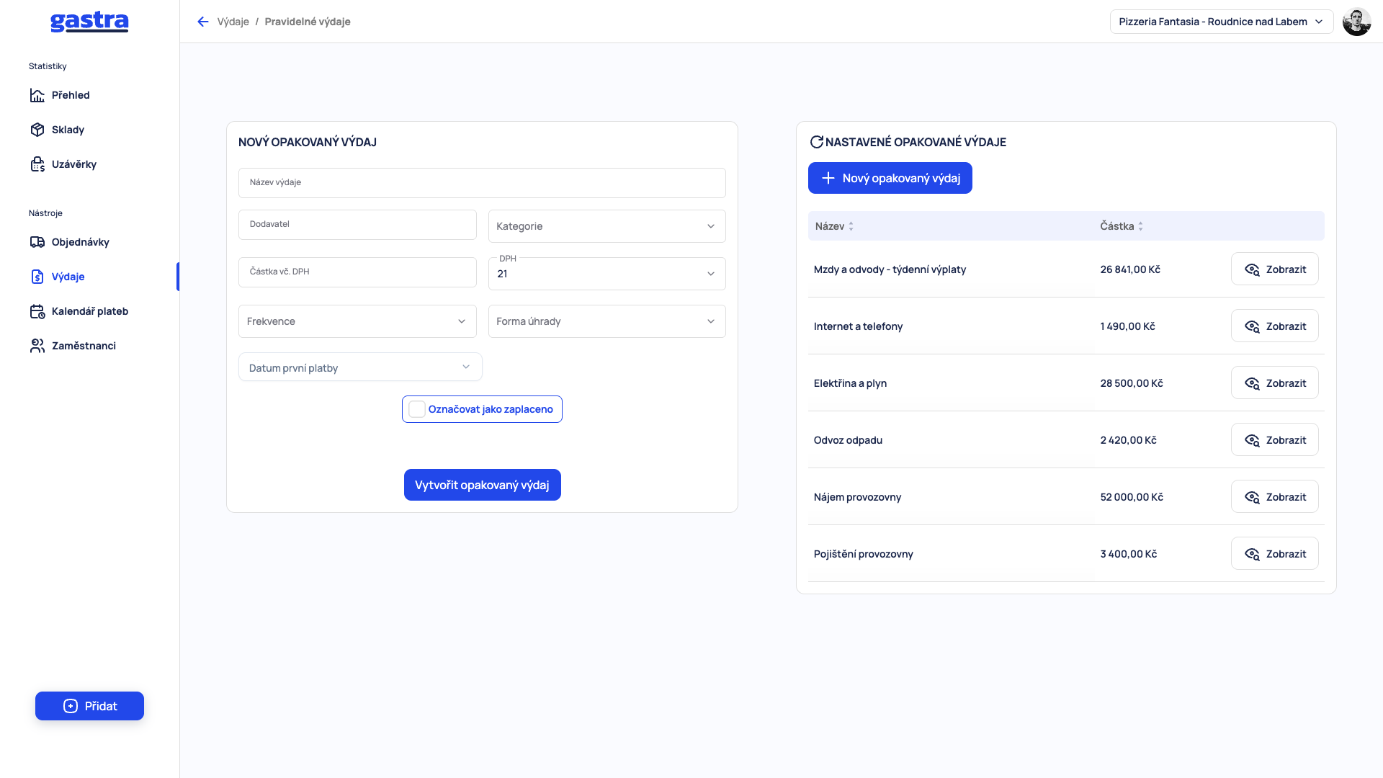Open the Pizzeria Fantasia location selector
Image resolution: width=1383 pixels, height=778 pixels.
pyautogui.click(x=1222, y=22)
